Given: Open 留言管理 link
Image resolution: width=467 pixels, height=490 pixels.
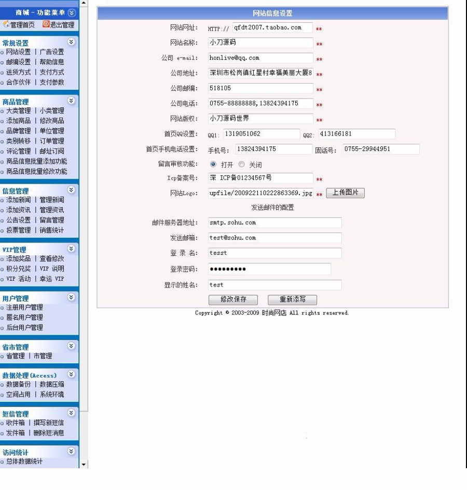Looking at the screenshot, I should point(52,220).
